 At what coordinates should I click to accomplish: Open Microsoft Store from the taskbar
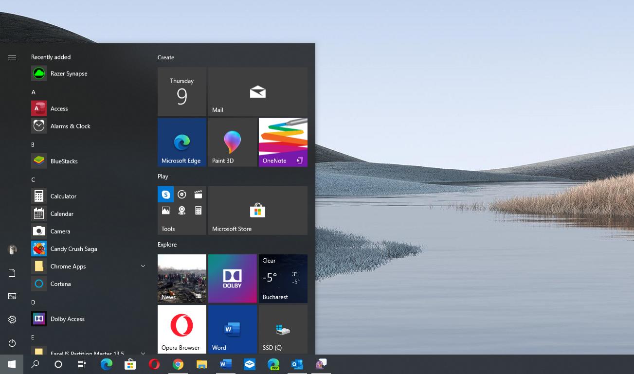(x=130, y=364)
